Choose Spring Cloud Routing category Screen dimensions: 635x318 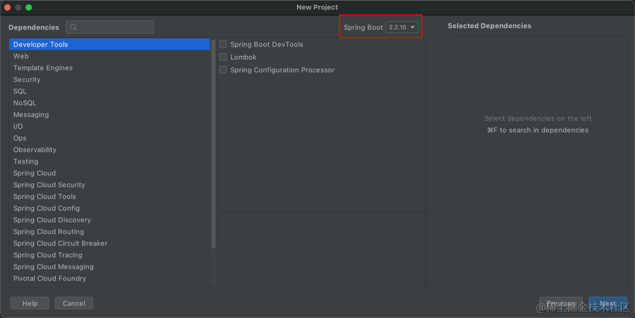tap(109, 232)
